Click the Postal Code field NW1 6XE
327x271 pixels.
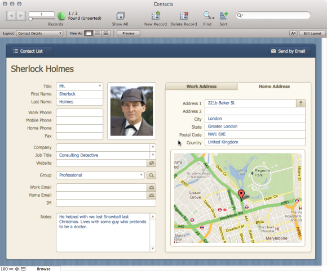[255, 134]
